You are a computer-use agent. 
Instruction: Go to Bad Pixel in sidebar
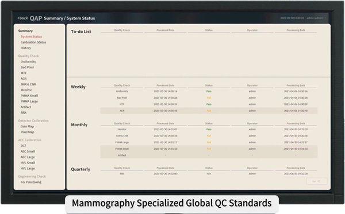[x=27, y=67]
